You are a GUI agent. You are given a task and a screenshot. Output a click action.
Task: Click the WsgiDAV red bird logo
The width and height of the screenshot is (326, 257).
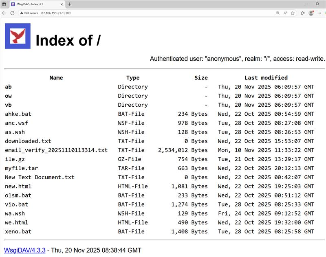pyautogui.click(x=18, y=36)
